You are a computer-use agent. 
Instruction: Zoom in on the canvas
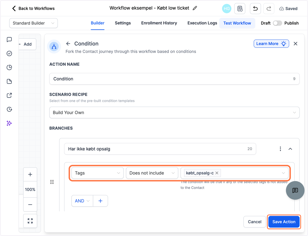point(30,175)
